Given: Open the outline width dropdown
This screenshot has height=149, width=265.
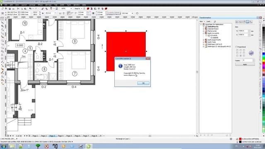Looking at the screenshot, I should (x=132, y=13).
